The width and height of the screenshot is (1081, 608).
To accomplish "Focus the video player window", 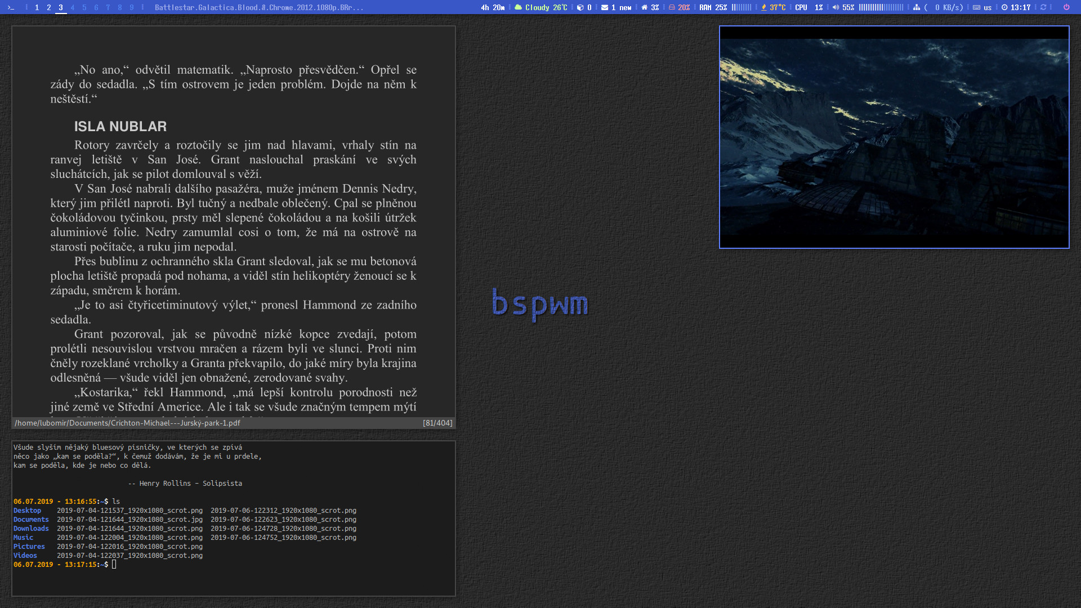I will pos(894,137).
